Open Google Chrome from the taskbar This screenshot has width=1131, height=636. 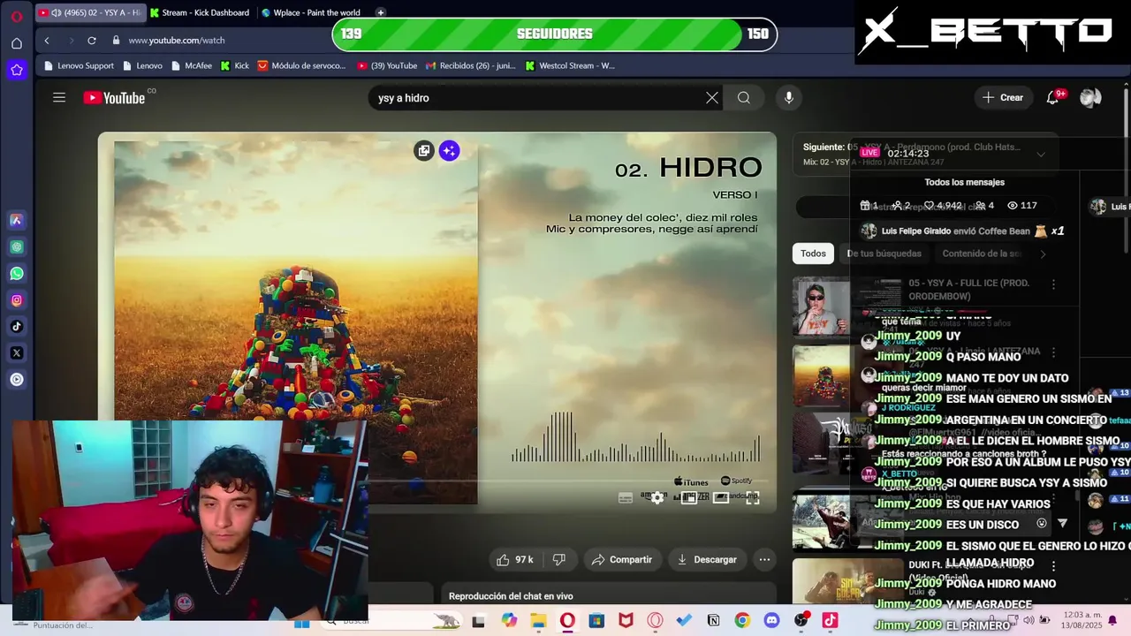click(x=742, y=621)
